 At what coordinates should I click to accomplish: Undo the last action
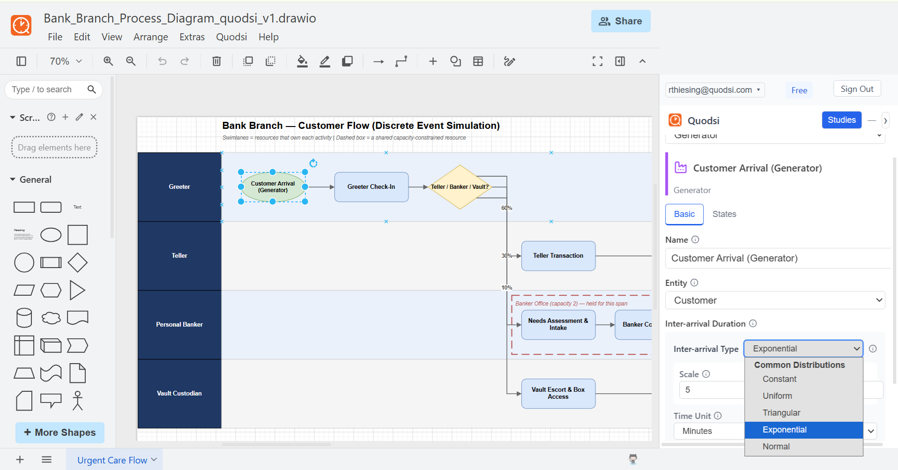pyautogui.click(x=162, y=61)
